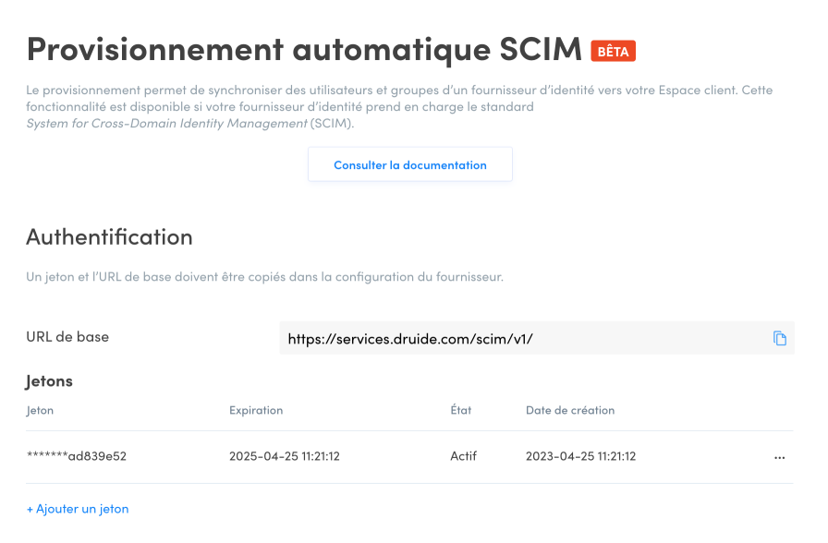Image resolution: width=828 pixels, height=543 pixels.
Task: Click the Authentification section heading
Action: click(109, 237)
